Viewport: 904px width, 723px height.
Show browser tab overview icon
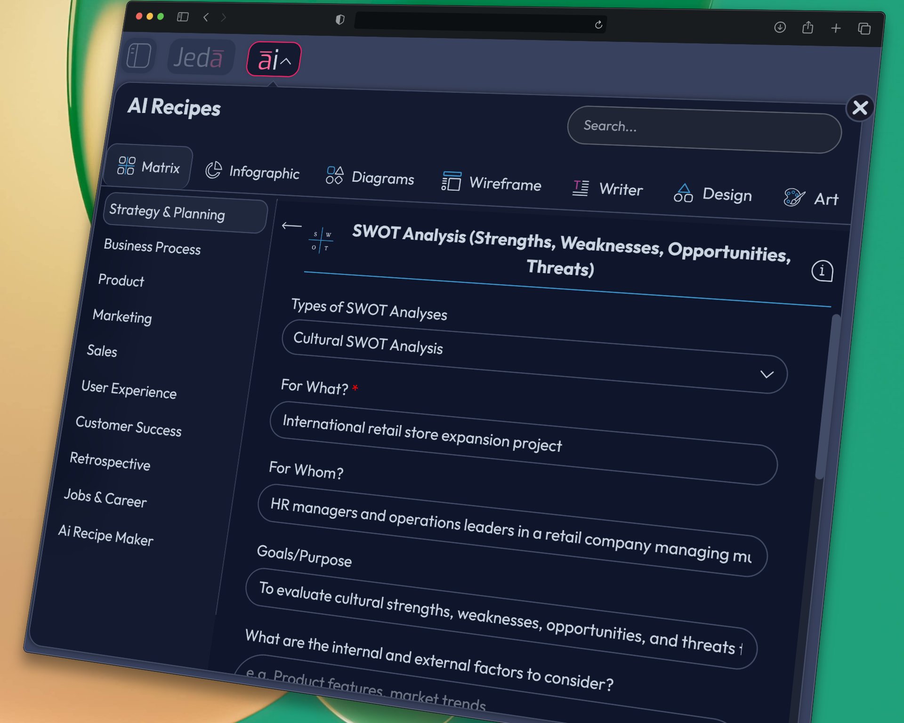tap(864, 29)
